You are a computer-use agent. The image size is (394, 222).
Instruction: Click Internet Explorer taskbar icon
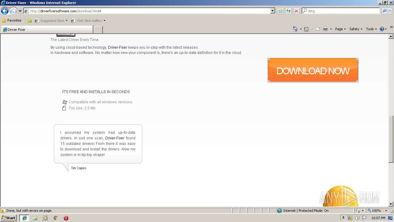tap(24, 218)
